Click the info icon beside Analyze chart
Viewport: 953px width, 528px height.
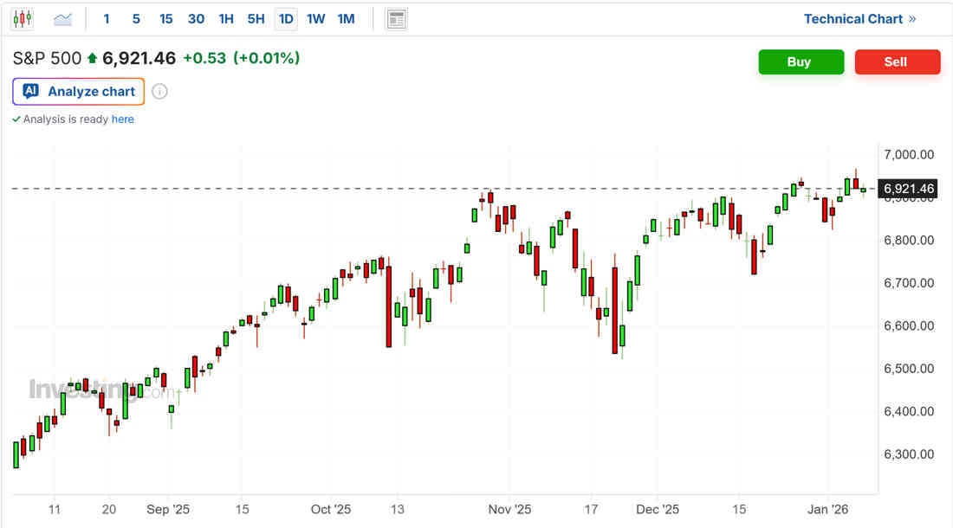159,92
